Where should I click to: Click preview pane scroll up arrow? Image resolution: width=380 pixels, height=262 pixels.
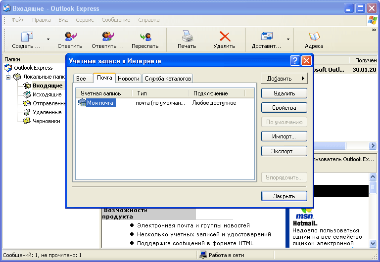pyautogui.click(x=373, y=176)
